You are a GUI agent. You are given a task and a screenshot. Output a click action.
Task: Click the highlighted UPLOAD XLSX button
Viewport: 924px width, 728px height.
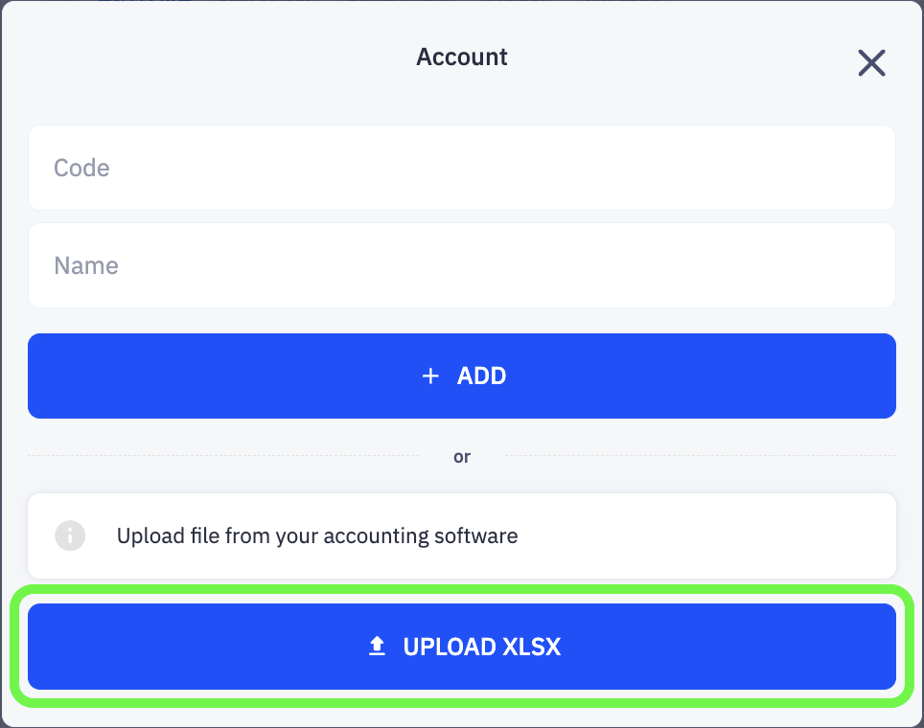pos(462,646)
